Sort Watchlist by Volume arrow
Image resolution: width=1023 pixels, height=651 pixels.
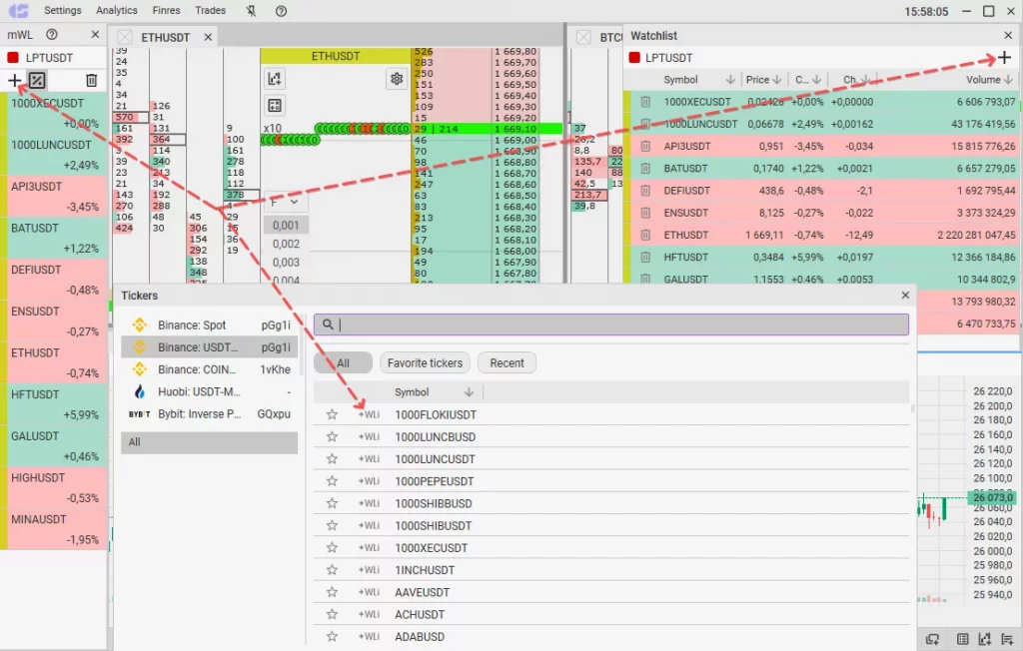[x=1008, y=80]
